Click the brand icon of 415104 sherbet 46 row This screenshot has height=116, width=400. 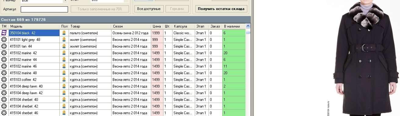(x=4, y=113)
